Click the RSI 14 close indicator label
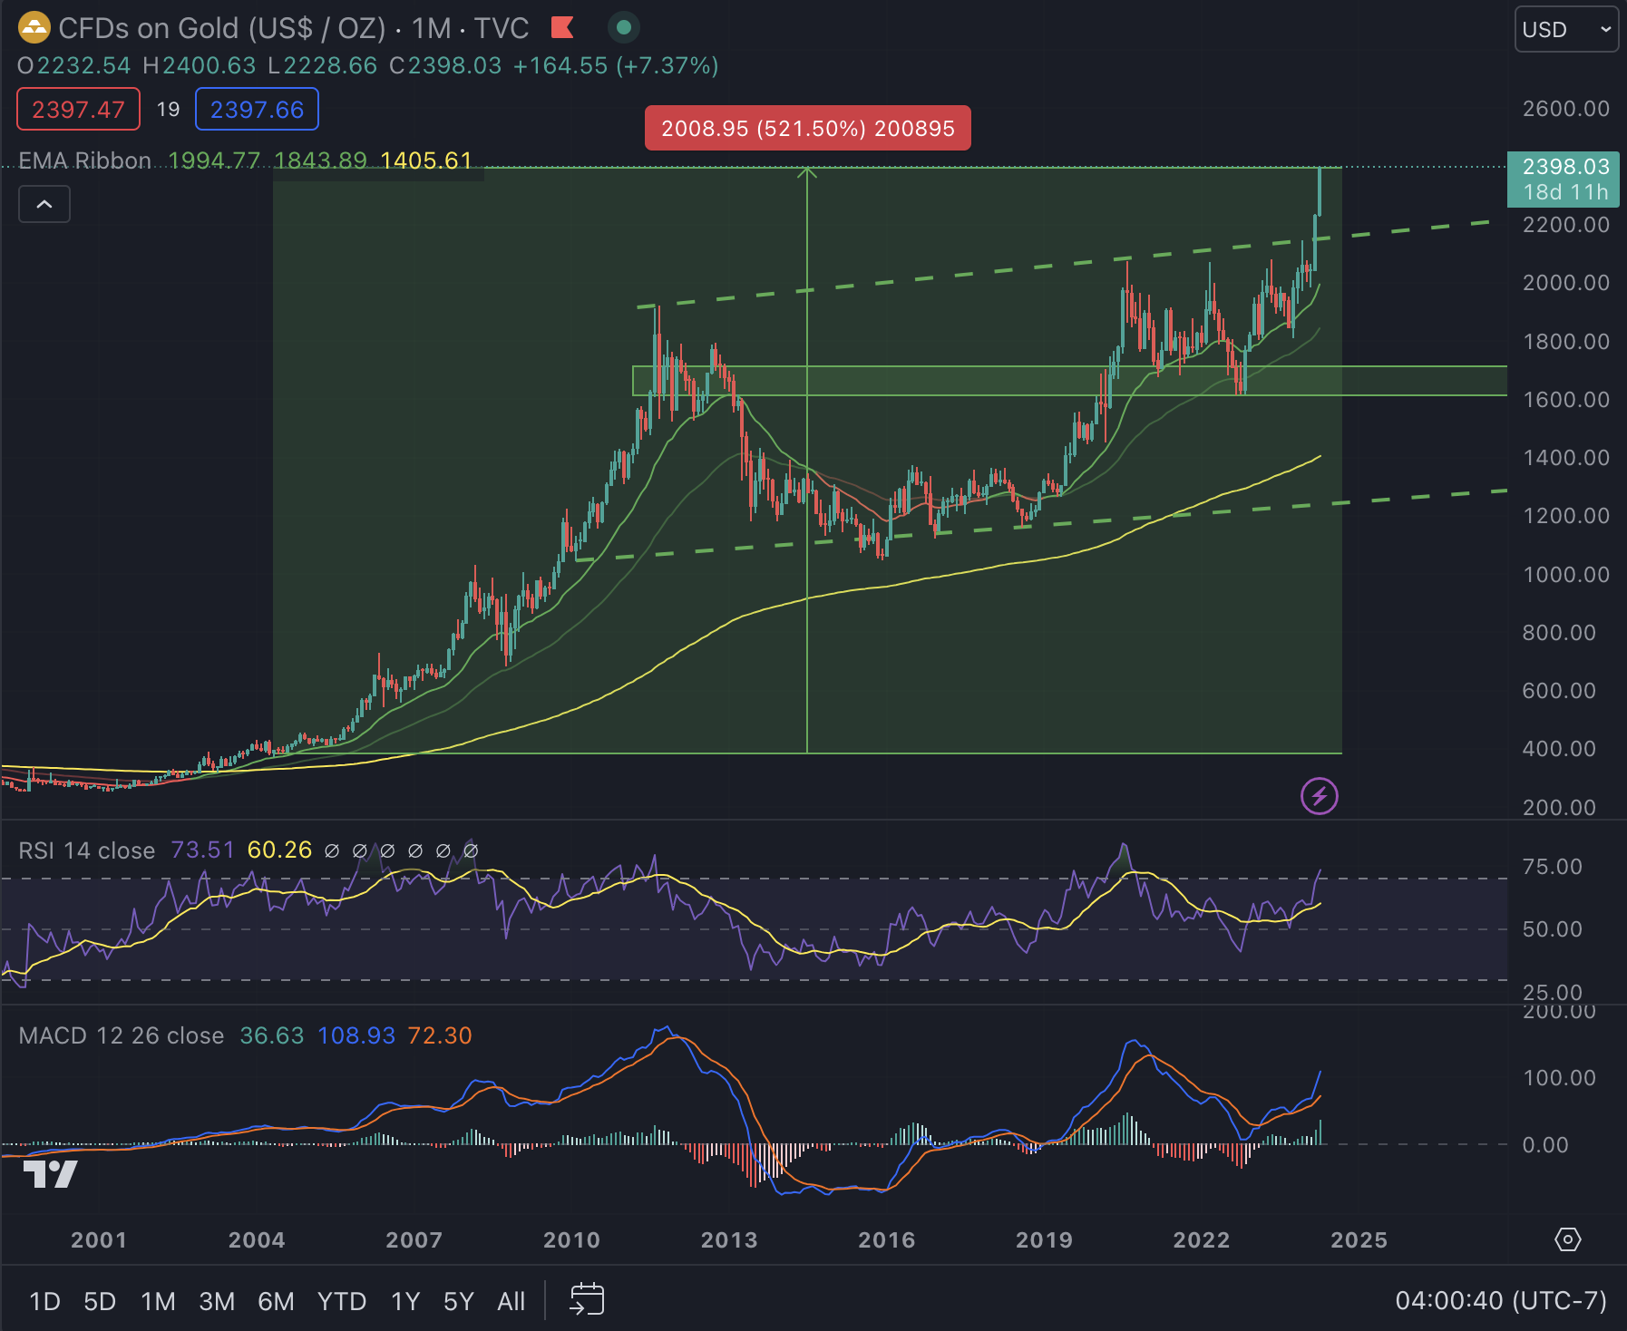This screenshot has width=1627, height=1331. tap(87, 850)
